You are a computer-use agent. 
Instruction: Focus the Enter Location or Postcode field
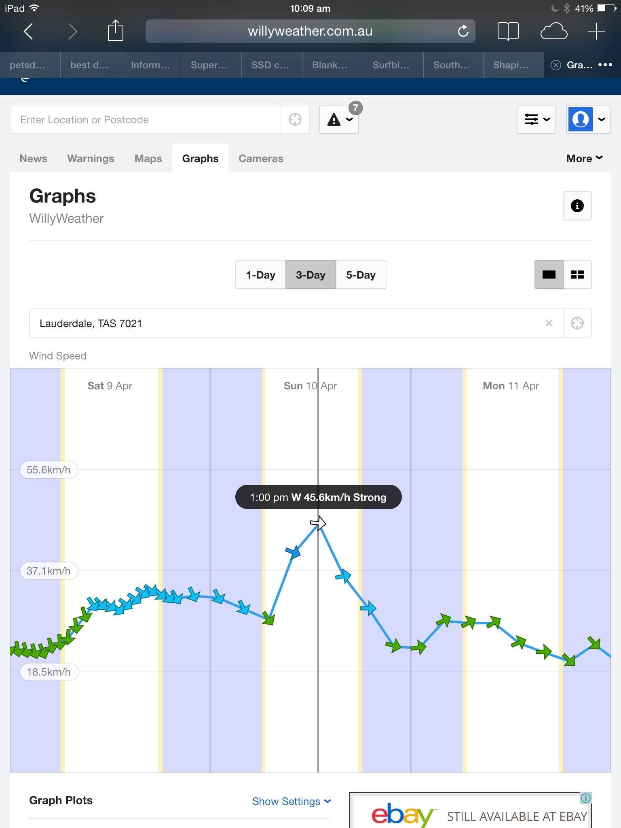click(146, 120)
